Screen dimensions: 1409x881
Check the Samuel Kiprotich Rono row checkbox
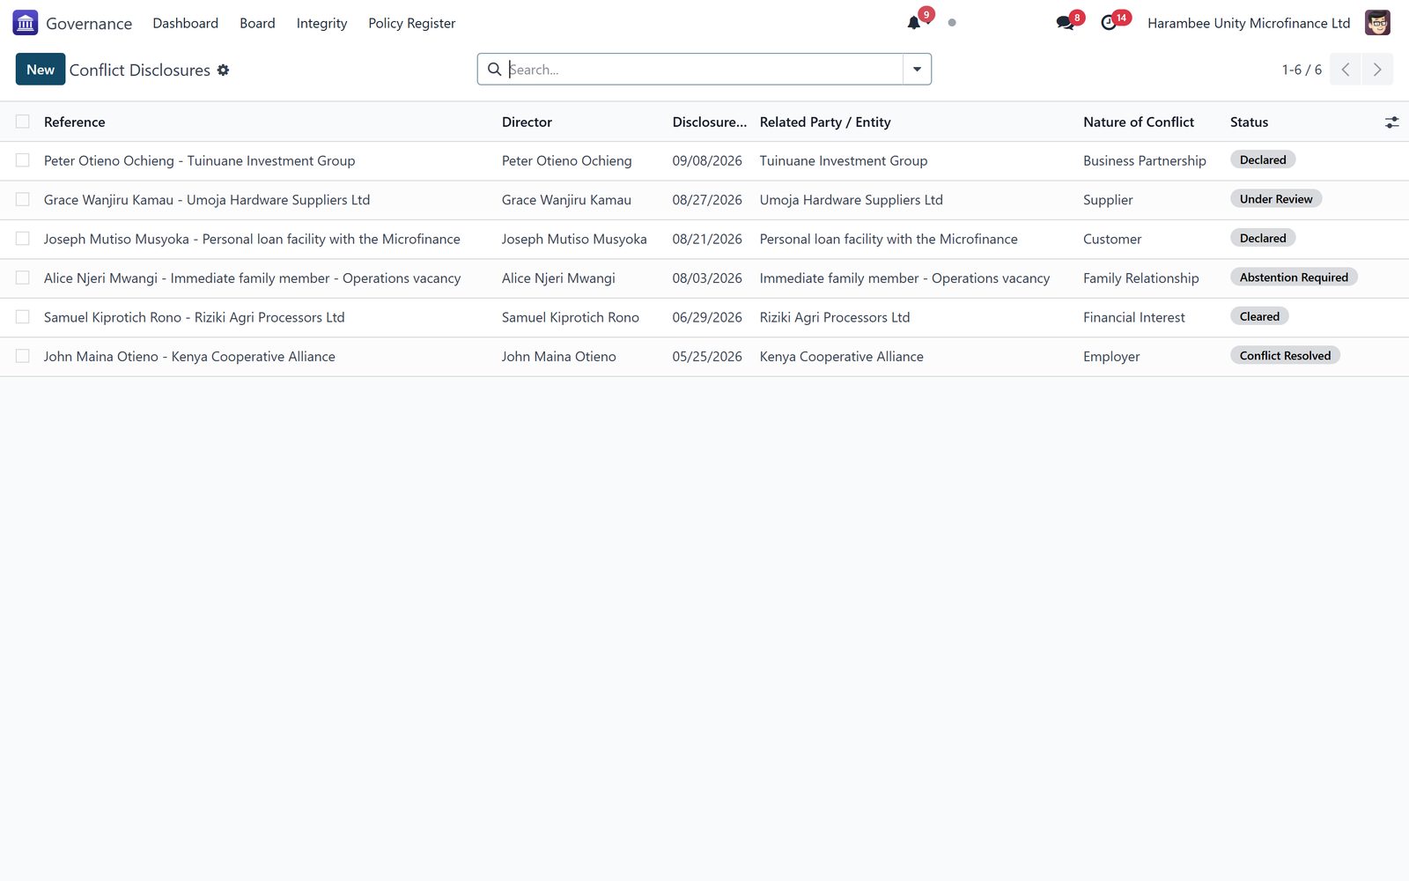click(x=23, y=317)
